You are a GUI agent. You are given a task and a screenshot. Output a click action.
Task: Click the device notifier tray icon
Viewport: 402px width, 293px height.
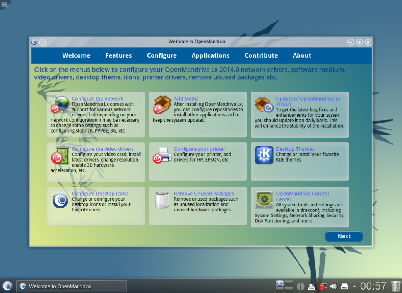coord(345,286)
